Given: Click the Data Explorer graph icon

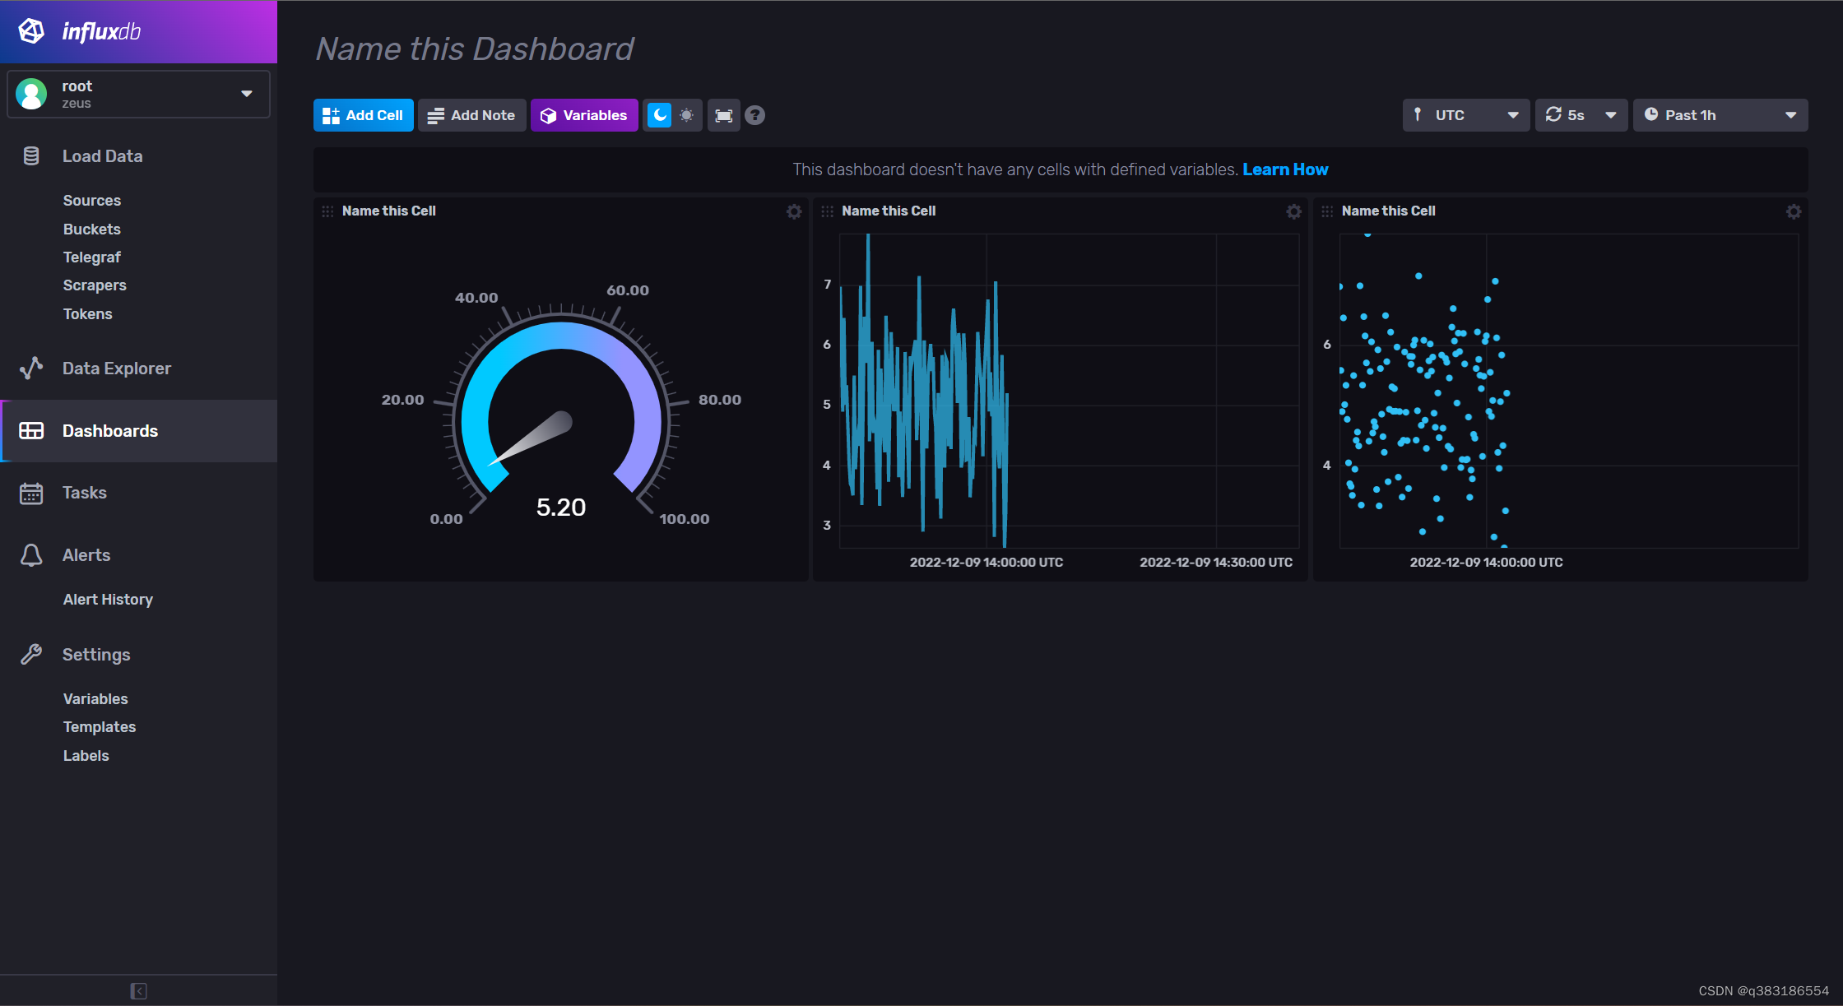Looking at the screenshot, I should [31, 369].
